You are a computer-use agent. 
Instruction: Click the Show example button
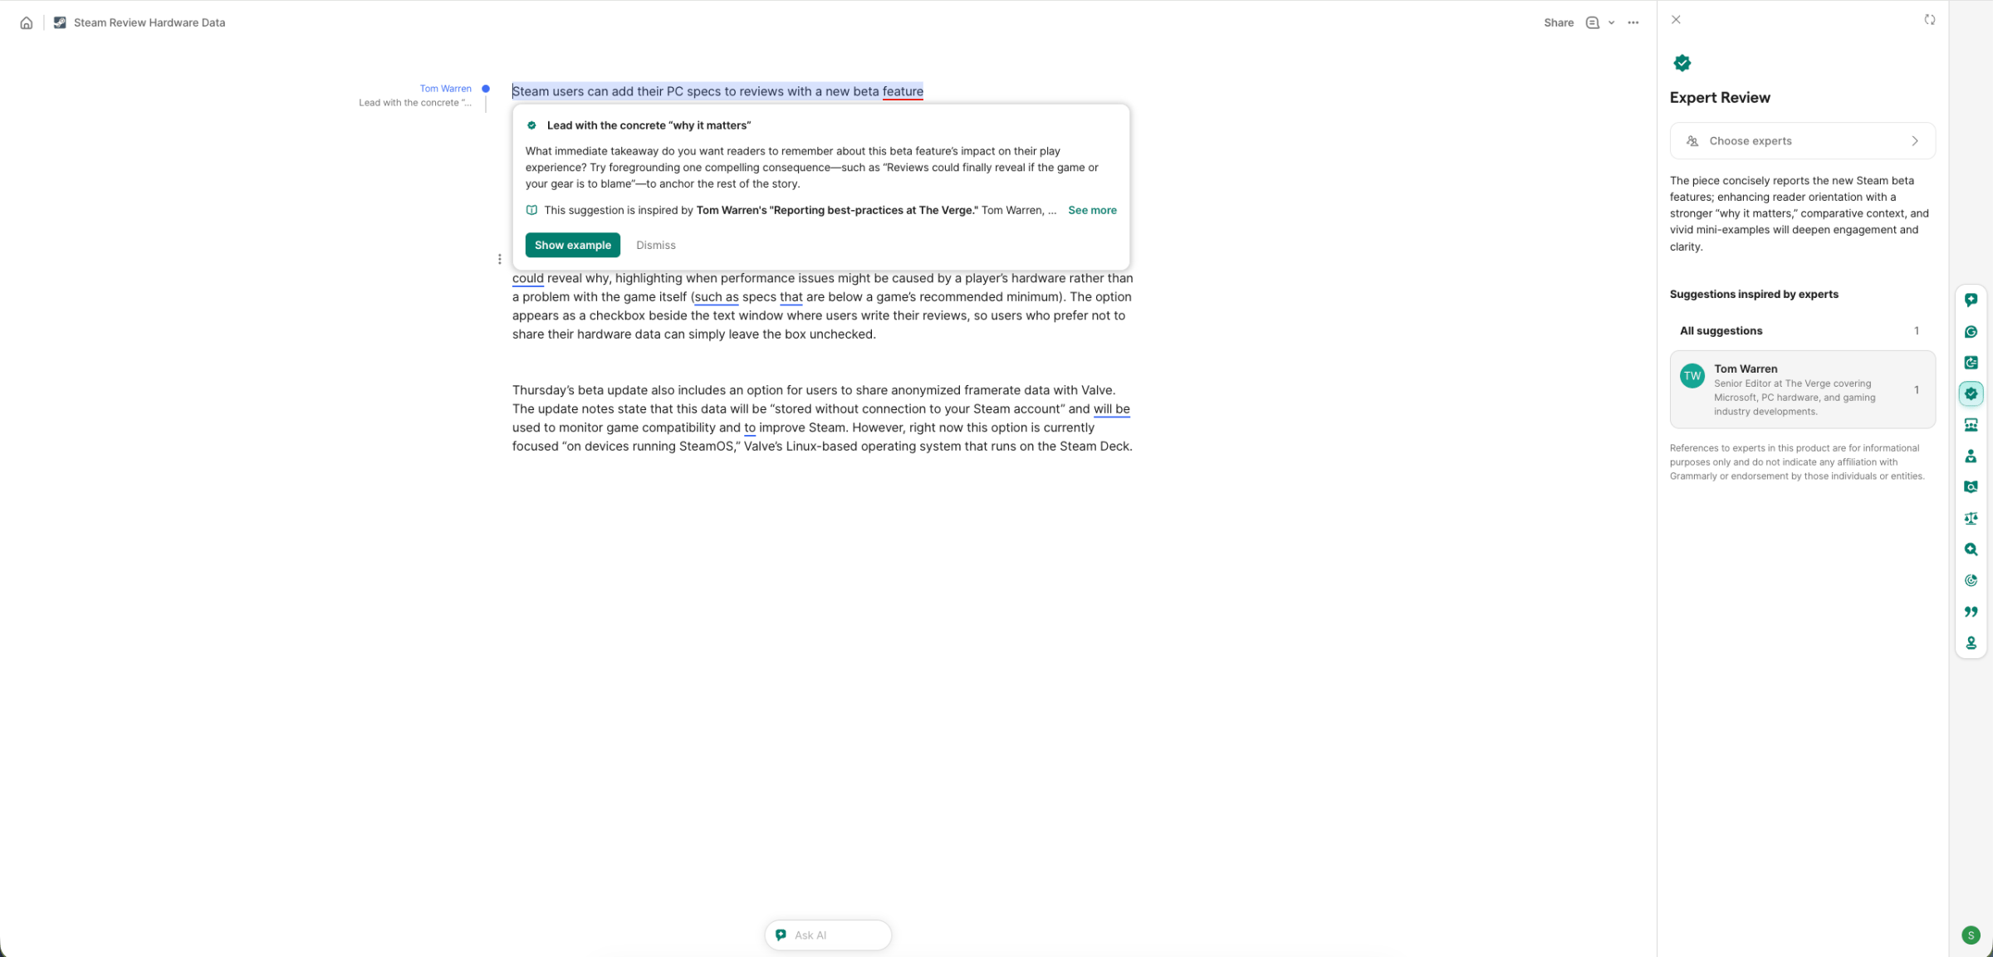pyautogui.click(x=572, y=245)
